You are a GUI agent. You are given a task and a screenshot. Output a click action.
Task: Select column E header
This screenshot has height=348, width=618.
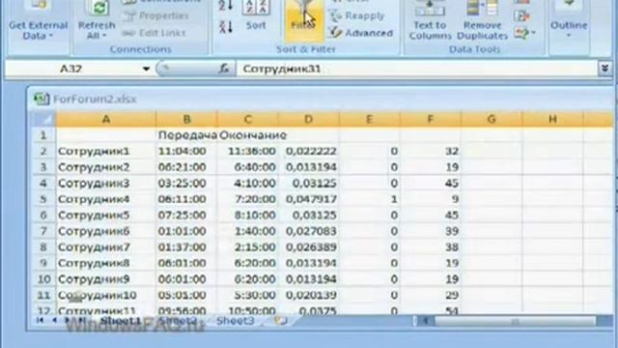[x=369, y=119]
